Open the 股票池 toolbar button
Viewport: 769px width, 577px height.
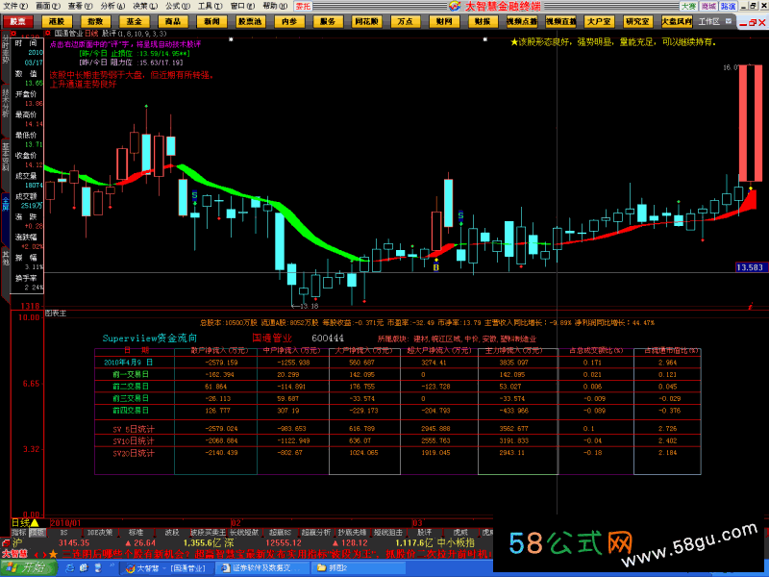[250, 21]
